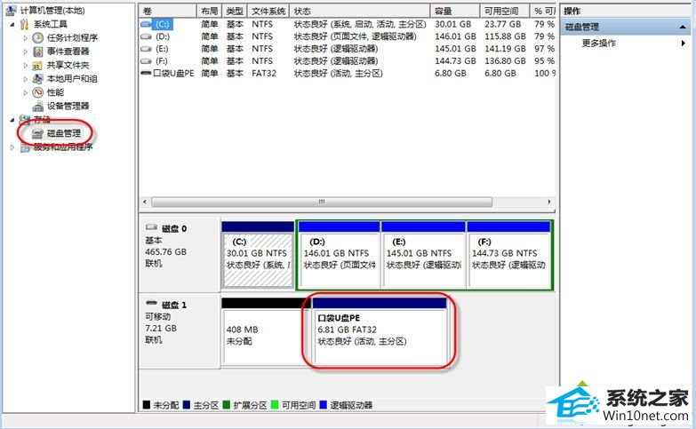Image resolution: width=696 pixels, height=429 pixels.
Task: Sort by the 布局 column header
Action: 209,11
